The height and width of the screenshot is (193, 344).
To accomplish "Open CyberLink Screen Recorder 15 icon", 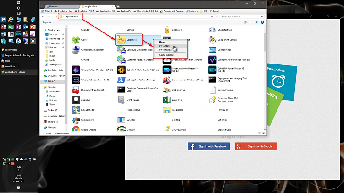I will pyautogui.click(x=76, y=80).
